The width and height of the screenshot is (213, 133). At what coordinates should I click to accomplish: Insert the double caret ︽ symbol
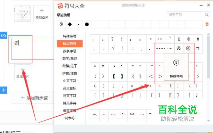[x=132, y=114]
